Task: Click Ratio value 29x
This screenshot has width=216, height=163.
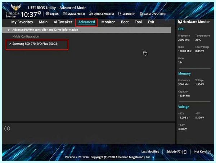Action: coord(180,63)
